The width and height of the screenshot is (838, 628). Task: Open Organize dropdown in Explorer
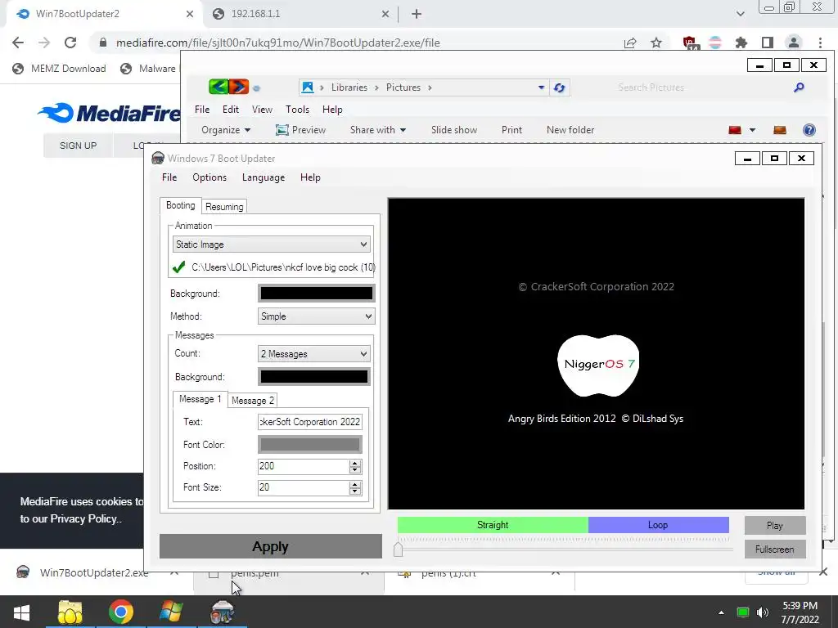226,130
